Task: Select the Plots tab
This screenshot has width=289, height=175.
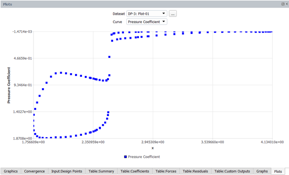Action: (278, 171)
